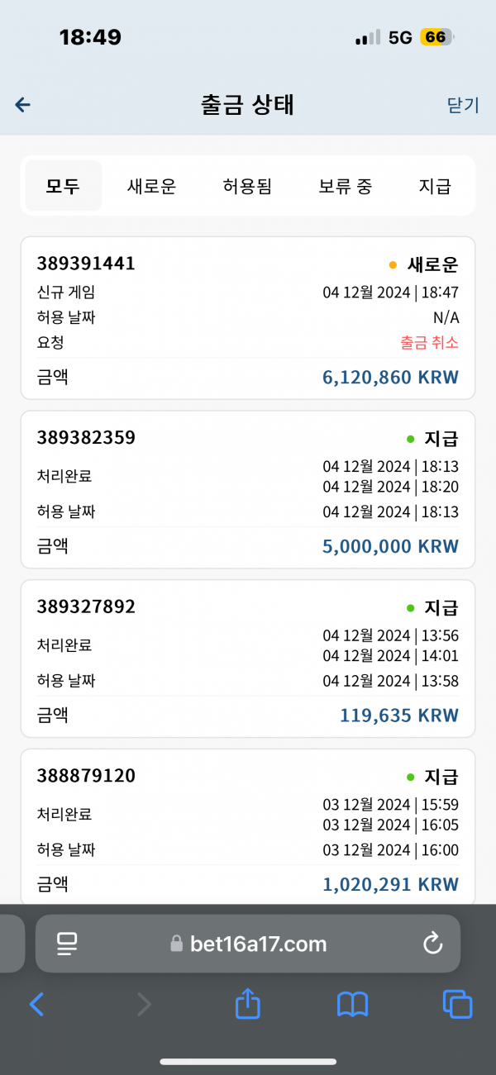
Task: Go back using Safari's back chevron
Action: (x=36, y=1004)
